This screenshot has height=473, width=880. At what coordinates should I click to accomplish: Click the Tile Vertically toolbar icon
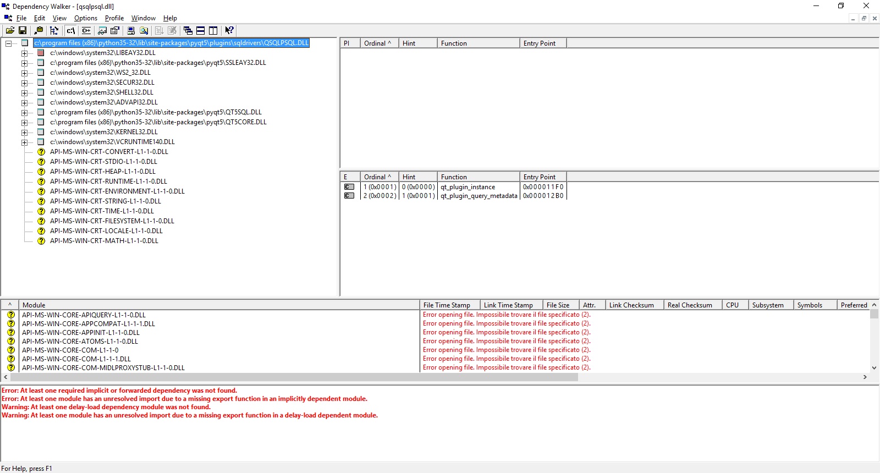(213, 31)
